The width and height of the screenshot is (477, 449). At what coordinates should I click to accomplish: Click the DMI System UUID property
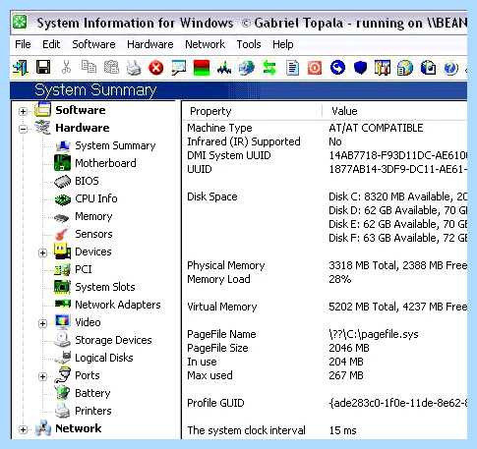[x=229, y=155]
